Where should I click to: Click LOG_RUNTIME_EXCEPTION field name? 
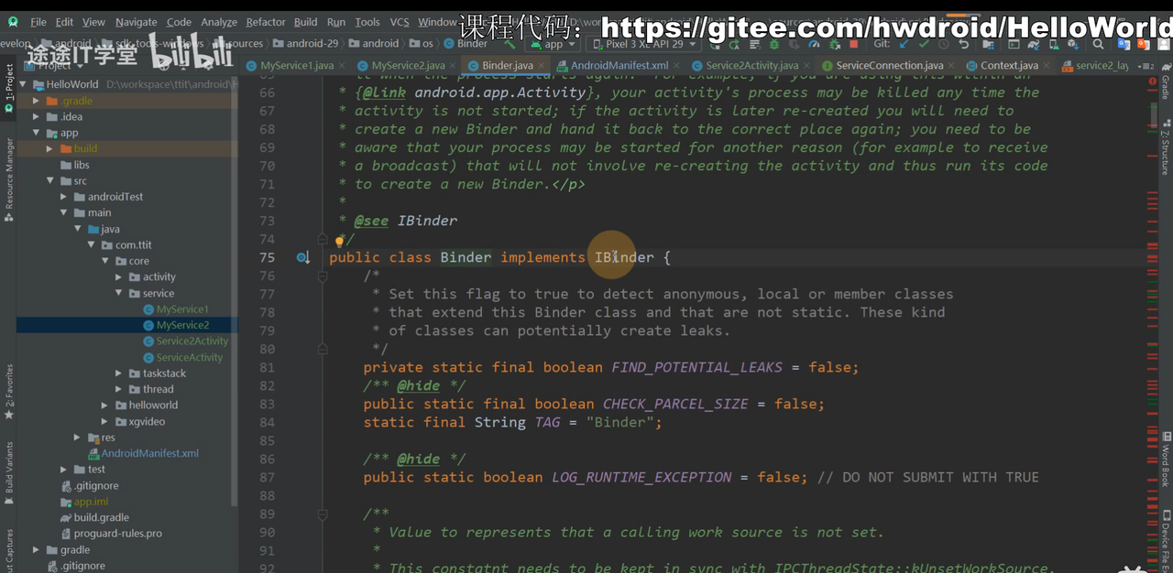pyautogui.click(x=641, y=477)
